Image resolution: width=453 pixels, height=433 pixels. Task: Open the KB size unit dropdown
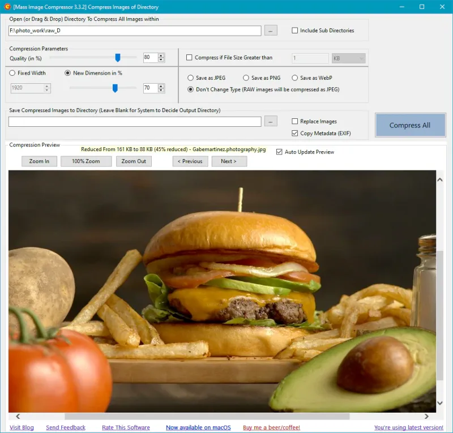point(348,58)
